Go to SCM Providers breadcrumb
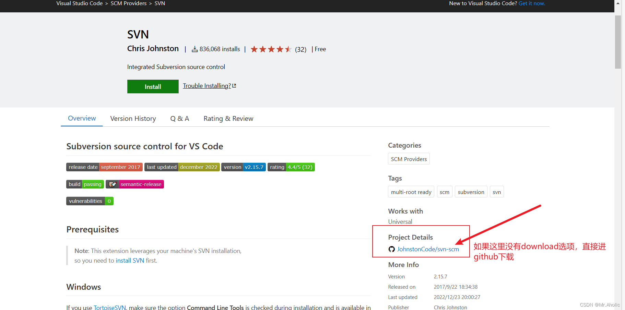625x310 pixels. pyautogui.click(x=129, y=3)
